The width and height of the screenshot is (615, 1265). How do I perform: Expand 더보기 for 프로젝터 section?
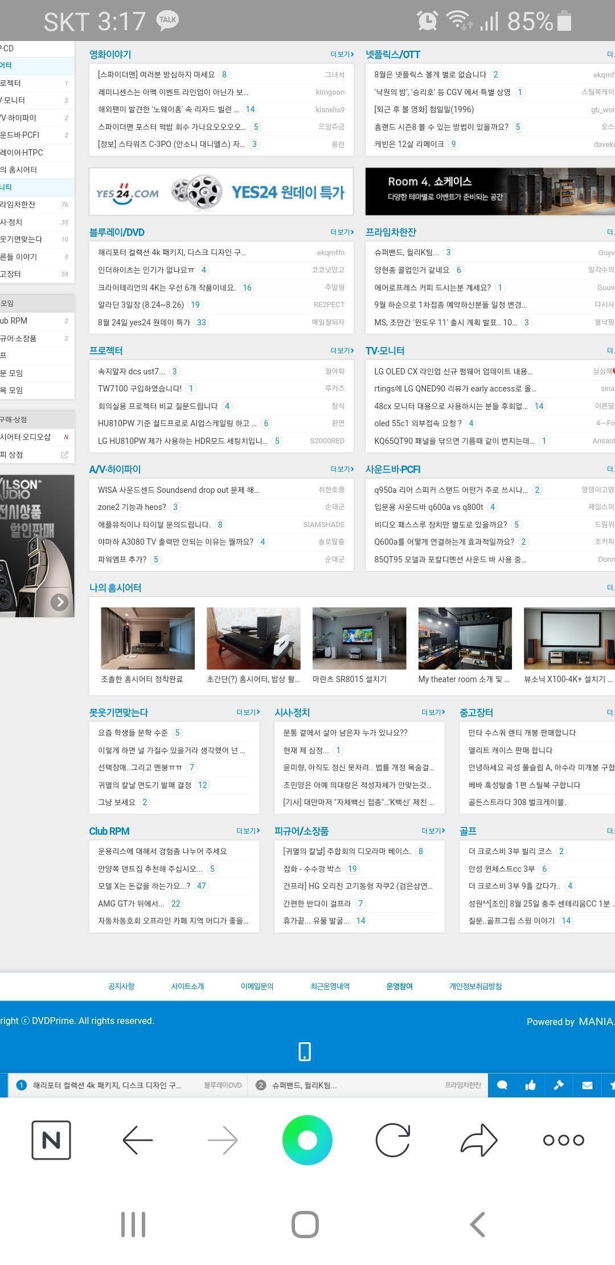(x=342, y=350)
